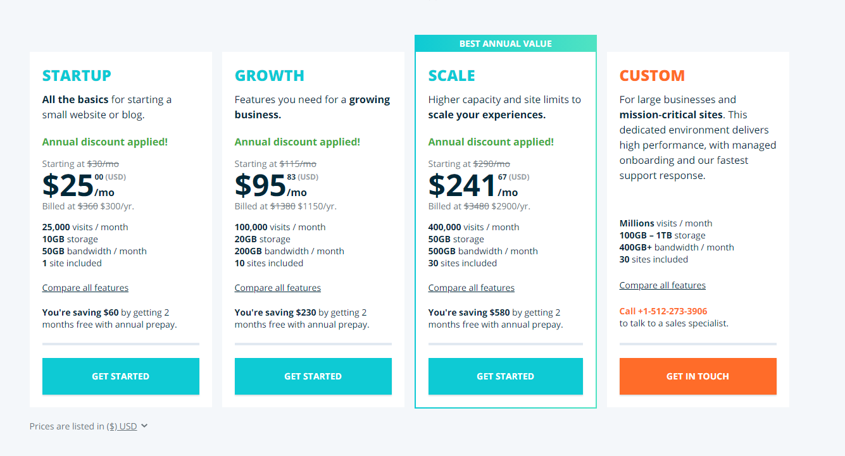Image resolution: width=845 pixels, height=456 pixels.
Task: Select the orange CUSTOM plan heading
Action: coord(652,76)
